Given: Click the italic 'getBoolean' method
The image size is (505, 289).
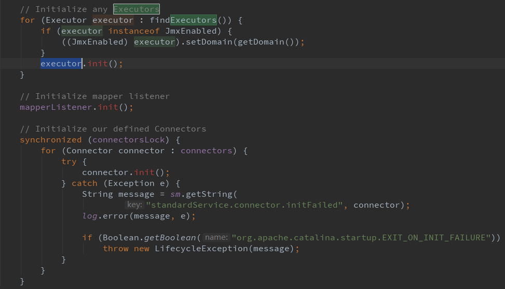Looking at the screenshot, I should 170,238.
